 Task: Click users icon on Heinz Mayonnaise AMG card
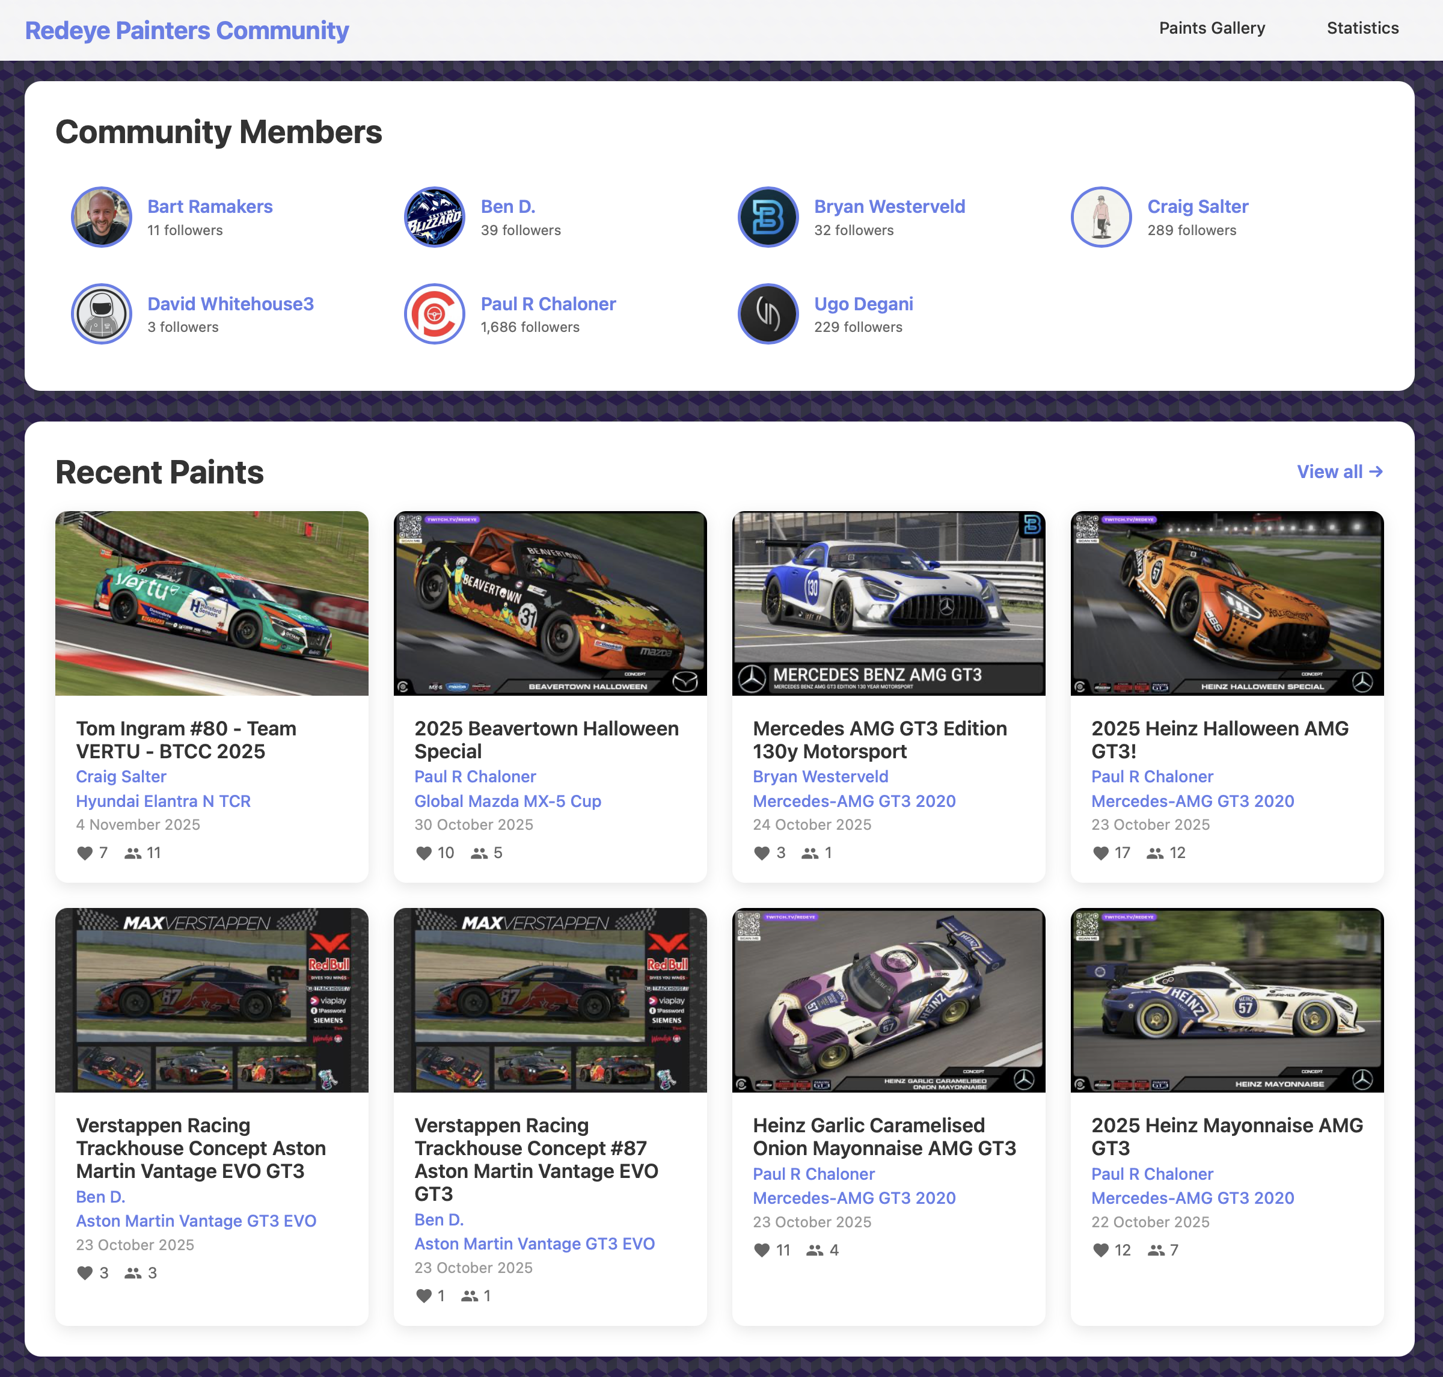[1156, 1250]
